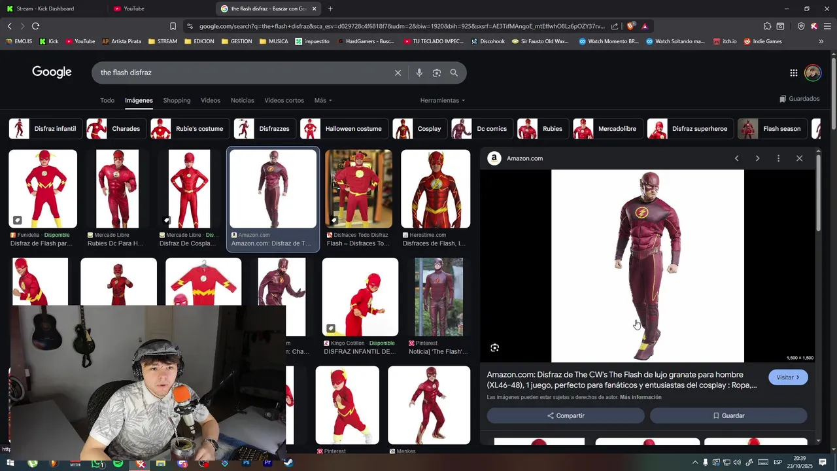Switch to the YouTube tab
This screenshot has height=471, width=837.
[x=160, y=9]
